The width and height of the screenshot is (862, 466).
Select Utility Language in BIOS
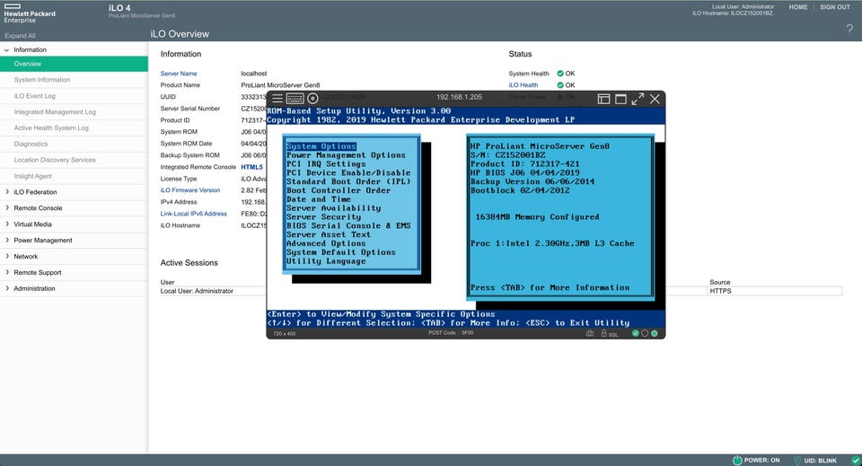tap(326, 260)
